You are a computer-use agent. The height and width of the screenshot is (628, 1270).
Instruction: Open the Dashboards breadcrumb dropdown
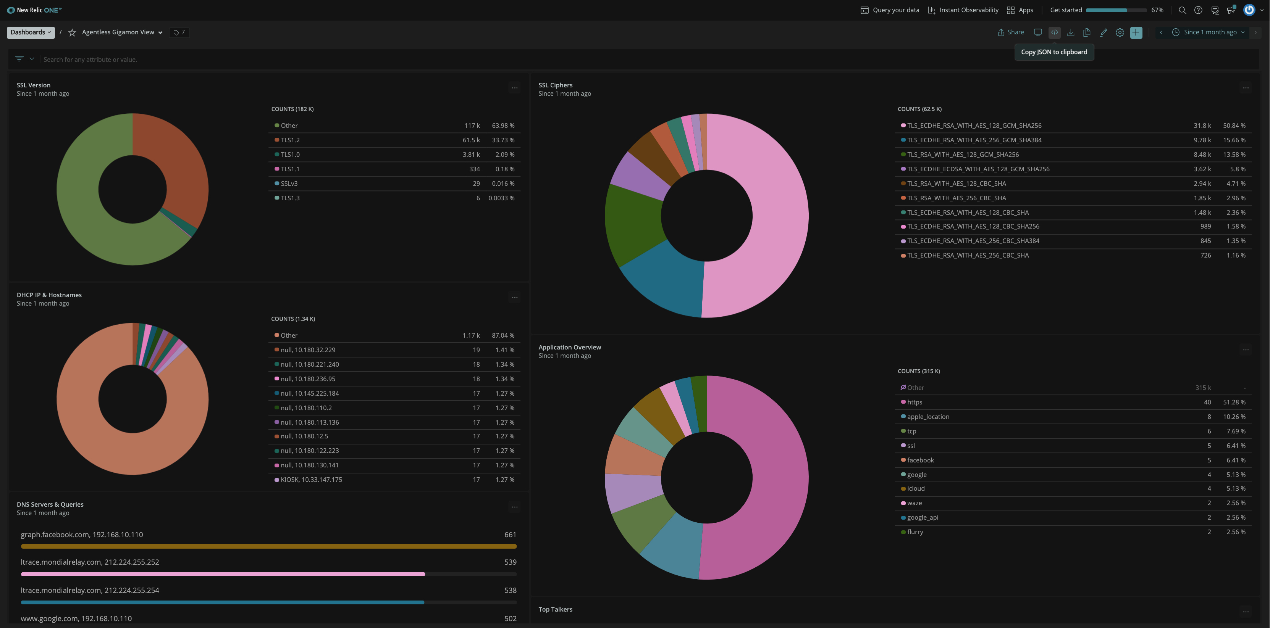pos(31,32)
